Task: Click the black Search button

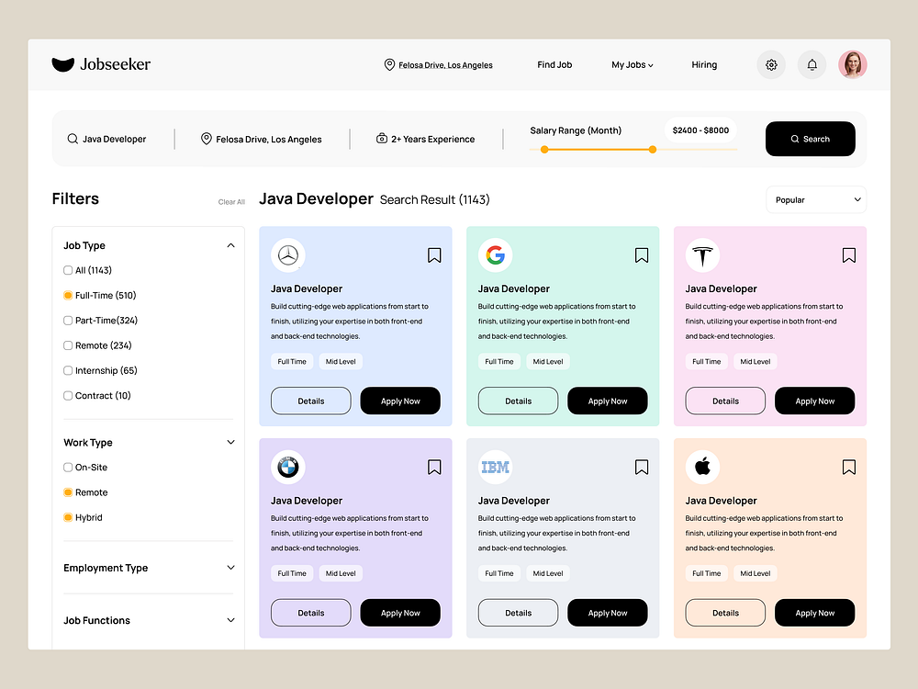Action: (x=810, y=139)
